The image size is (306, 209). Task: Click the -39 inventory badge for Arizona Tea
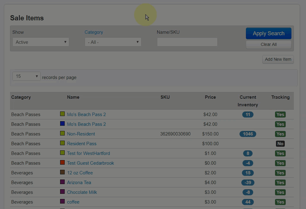(x=248, y=182)
